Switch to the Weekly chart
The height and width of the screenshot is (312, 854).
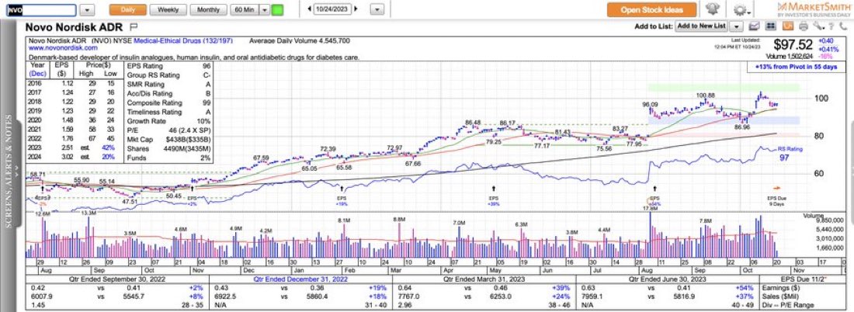[x=168, y=10]
